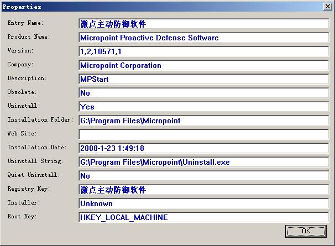Select the Uninstall String field
Screen dimensions: 335x246
click(203, 162)
